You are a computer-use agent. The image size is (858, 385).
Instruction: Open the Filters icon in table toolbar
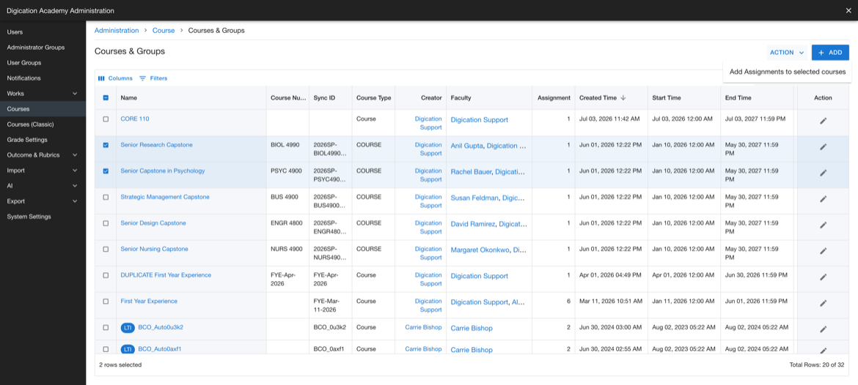tap(143, 78)
